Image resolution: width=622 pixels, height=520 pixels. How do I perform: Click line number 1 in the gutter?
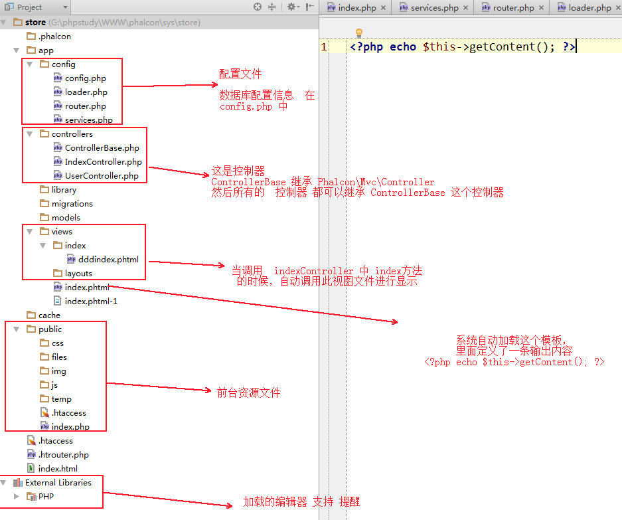tap(323, 47)
